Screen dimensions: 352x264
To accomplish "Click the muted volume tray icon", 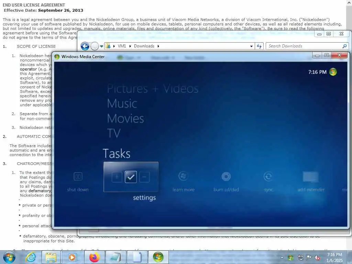I will pyautogui.click(x=317, y=257).
